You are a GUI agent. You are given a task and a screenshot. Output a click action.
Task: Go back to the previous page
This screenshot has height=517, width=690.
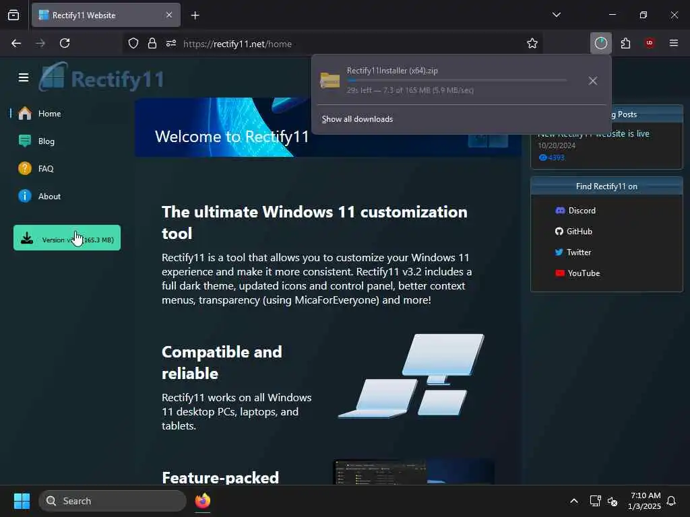click(16, 43)
